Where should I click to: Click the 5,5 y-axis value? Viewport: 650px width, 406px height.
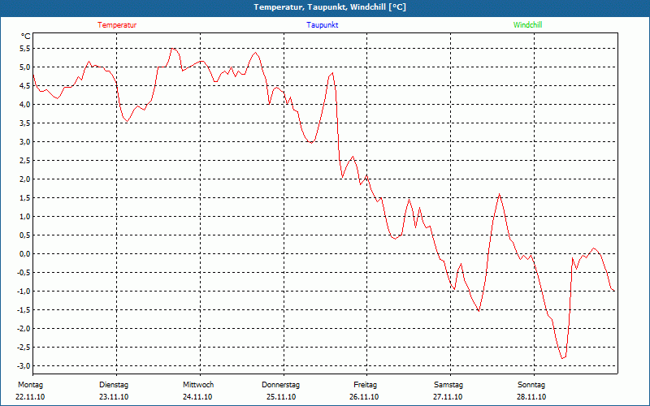click(x=25, y=49)
